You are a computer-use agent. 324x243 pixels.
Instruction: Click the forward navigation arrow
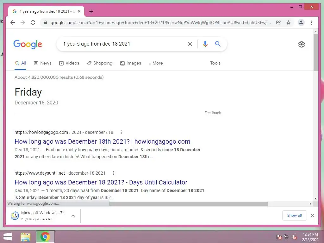23,22
